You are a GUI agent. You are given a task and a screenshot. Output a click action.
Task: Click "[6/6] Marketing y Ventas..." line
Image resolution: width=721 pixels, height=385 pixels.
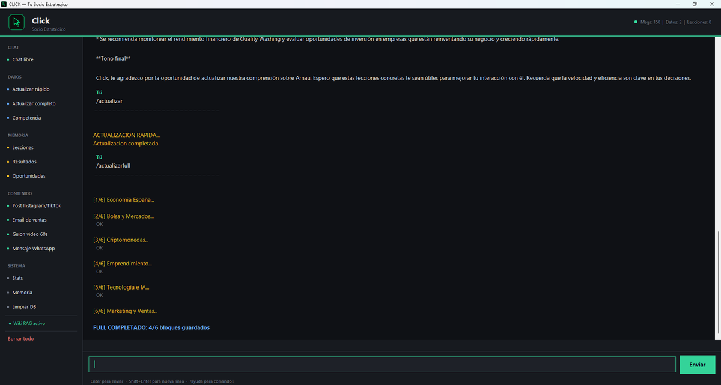point(125,311)
